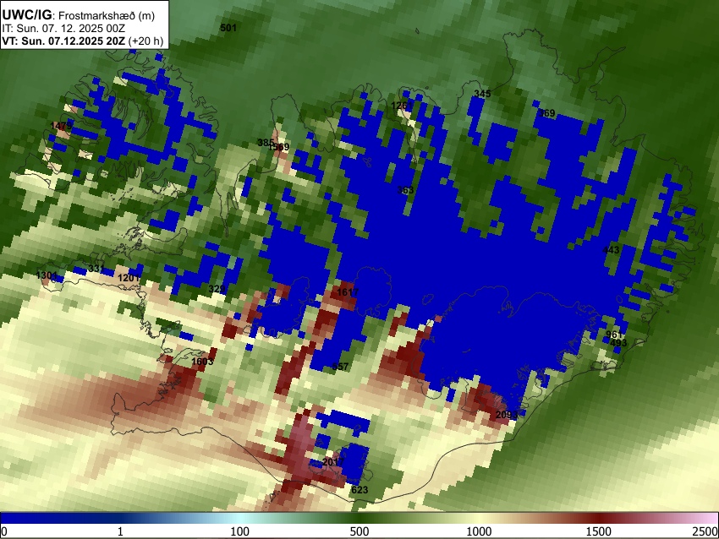The height and width of the screenshot is (539, 719).
Task: Click the '2500' tick on the color scale
Action: (706, 531)
